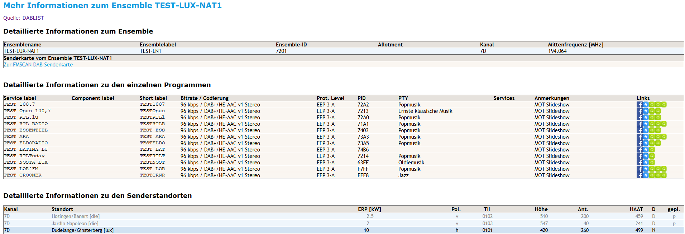685x234 pixels.
Task: Click headphone stream icon for TEST RTLToday
Action: click(652, 156)
